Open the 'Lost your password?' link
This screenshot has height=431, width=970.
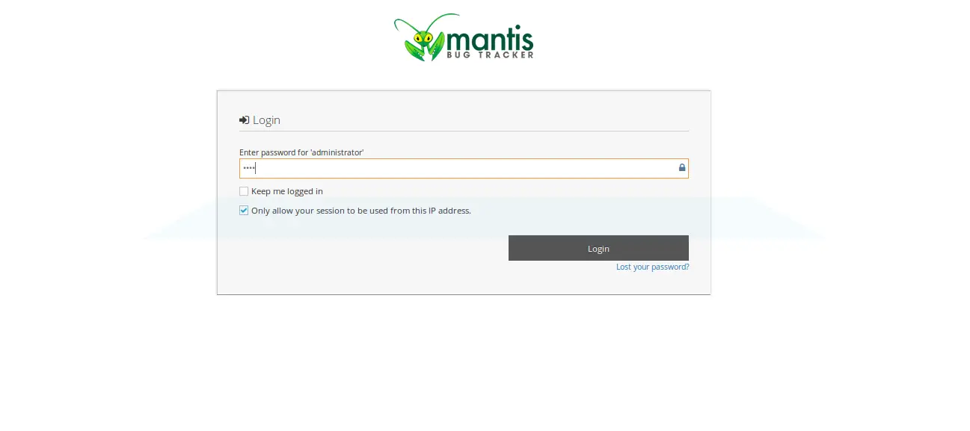tap(653, 267)
